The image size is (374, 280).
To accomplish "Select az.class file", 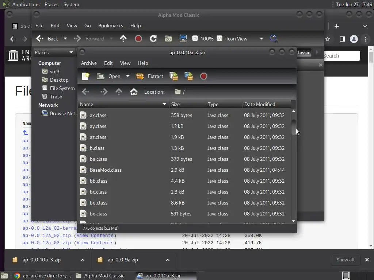I will (184, 137).
